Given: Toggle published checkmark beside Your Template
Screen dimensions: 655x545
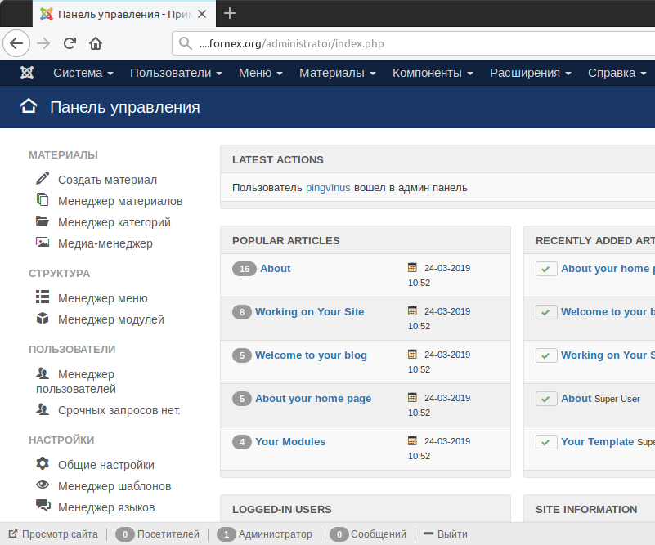Looking at the screenshot, I should [546, 442].
